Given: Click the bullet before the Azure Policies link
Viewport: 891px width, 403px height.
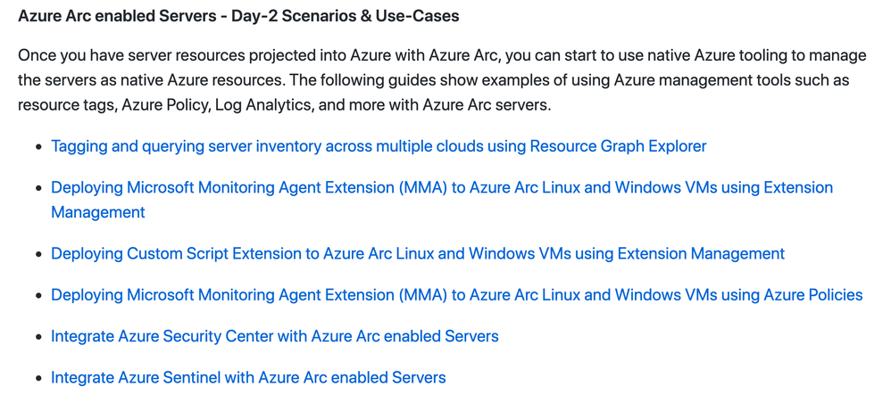Looking at the screenshot, I should click(38, 296).
